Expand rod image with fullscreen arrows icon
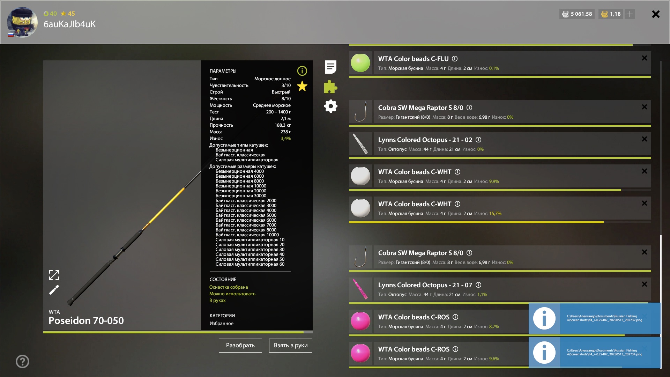Image resolution: width=670 pixels, height=377 pixels. click(x=54, y=275)
